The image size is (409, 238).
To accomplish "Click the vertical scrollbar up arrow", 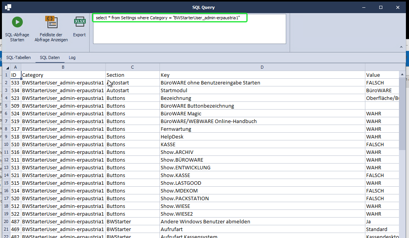I will pos(402,74).
